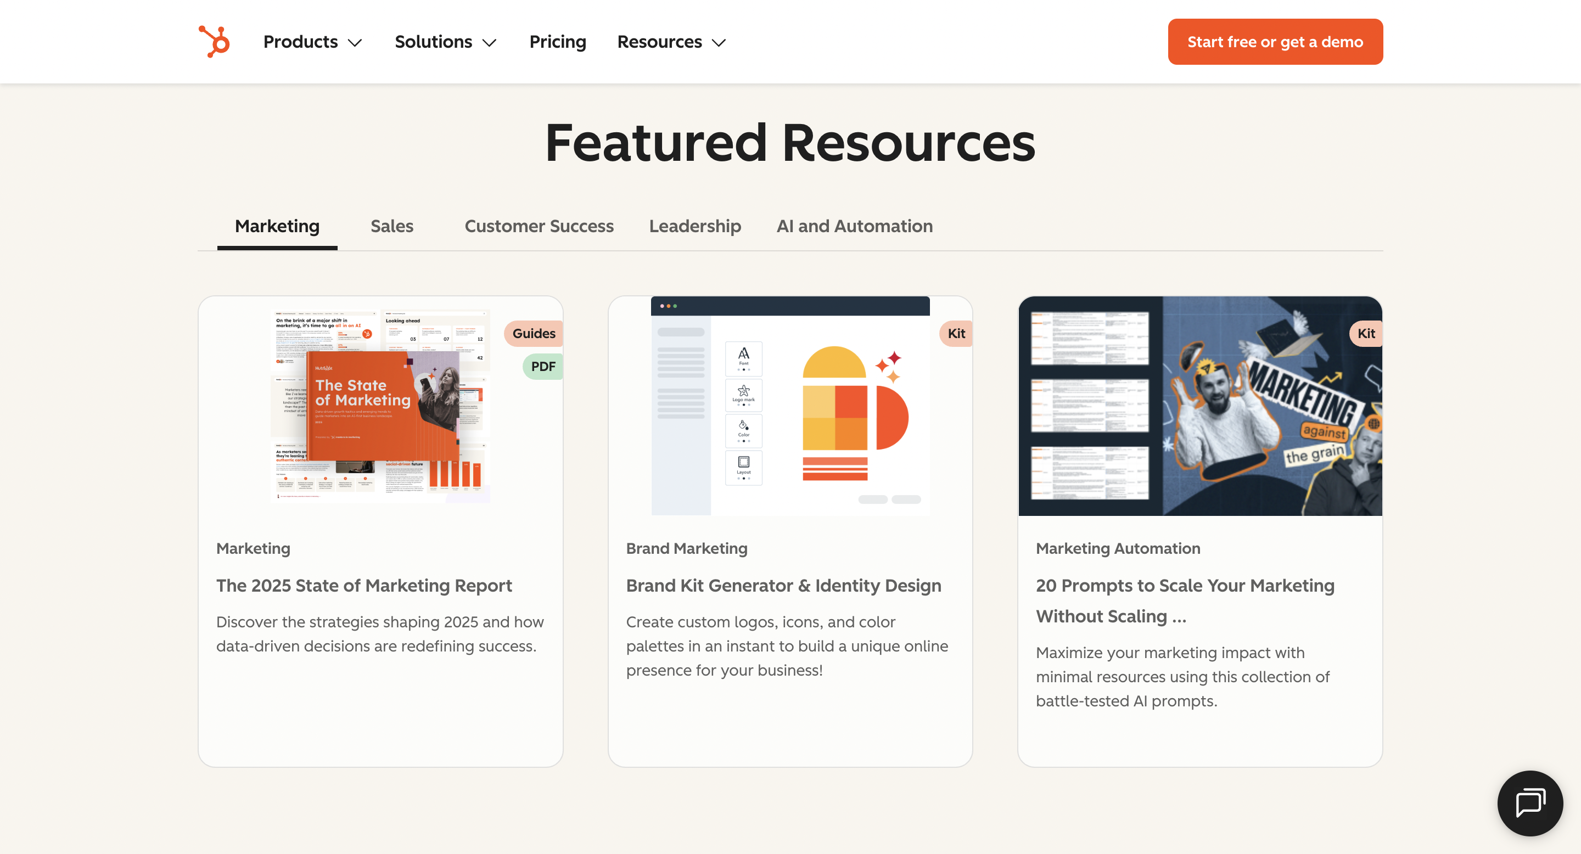Select the Marketing tab
Image resolution: width=1581 pixels, height=854 pixels.
pyautogui.click(x=277, y=226)
